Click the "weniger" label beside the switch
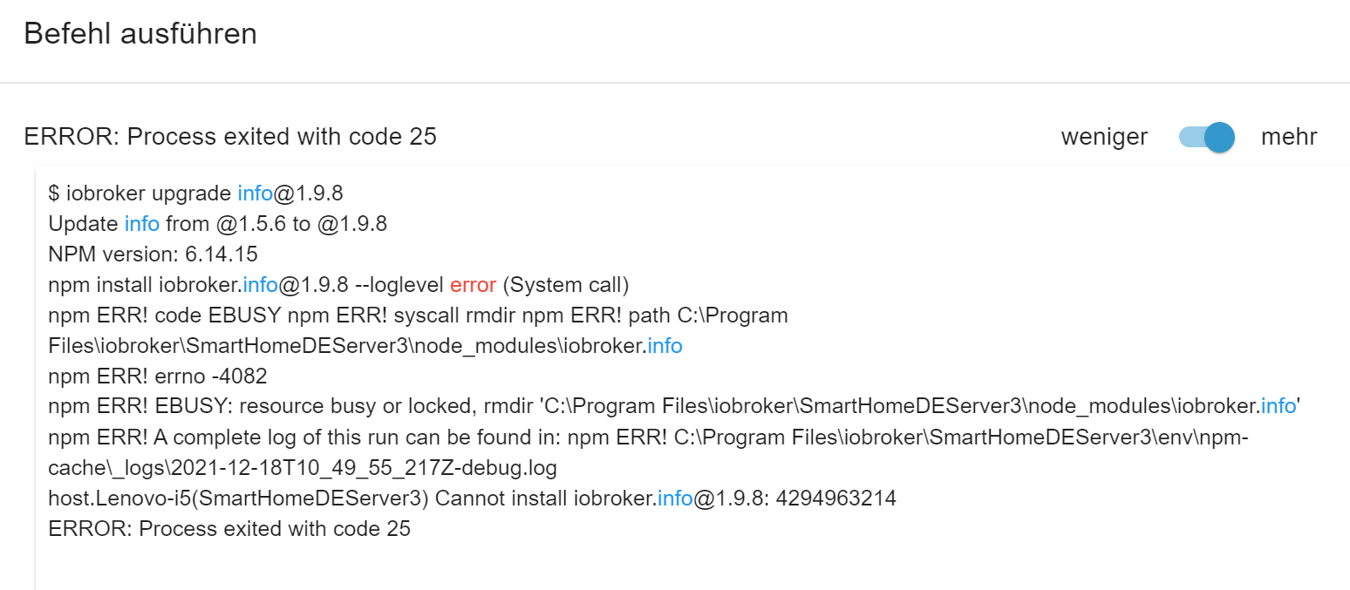Image resolution: width=1350 pixels, height=590 pixels. [x=1104, y=137]
